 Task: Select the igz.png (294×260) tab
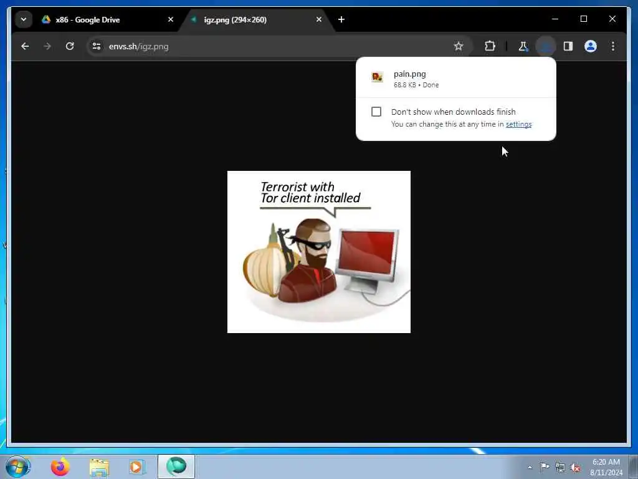[256, 19]
